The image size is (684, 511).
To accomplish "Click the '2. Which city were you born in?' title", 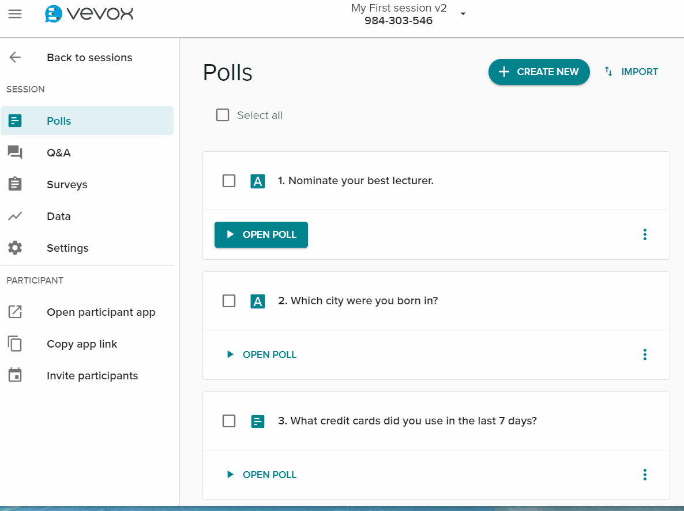I will click(358, 301).
